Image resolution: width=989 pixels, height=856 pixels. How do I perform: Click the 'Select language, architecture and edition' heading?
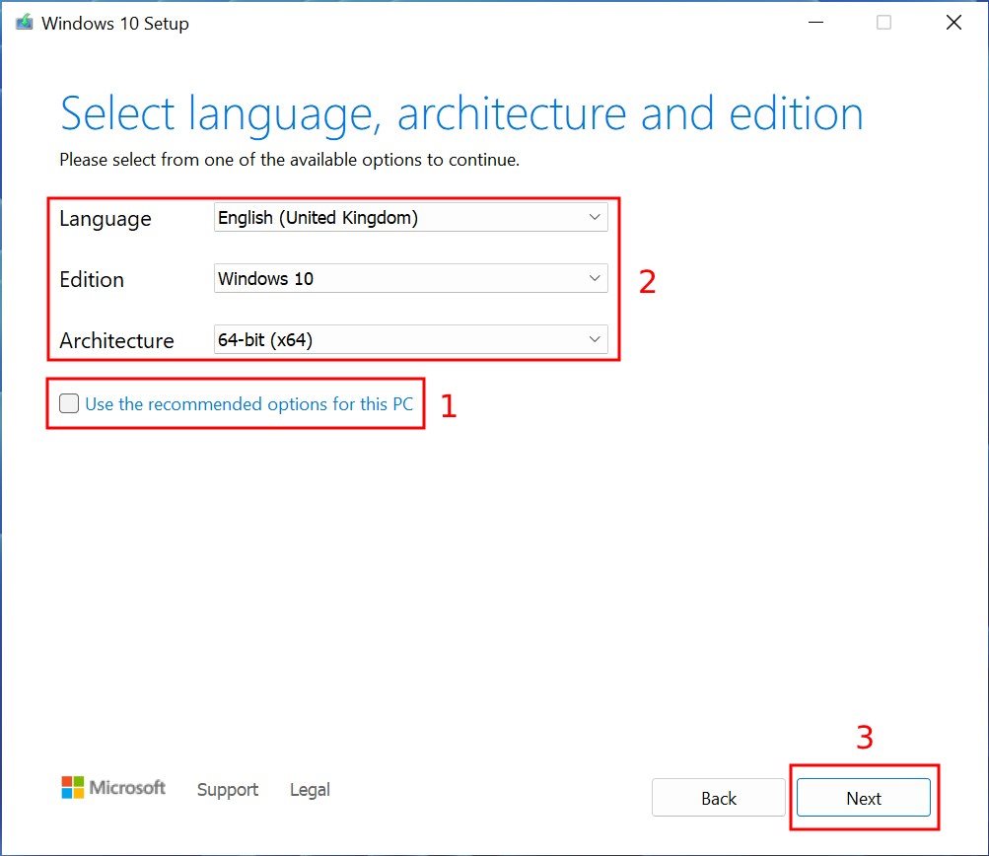click(461, 114)
